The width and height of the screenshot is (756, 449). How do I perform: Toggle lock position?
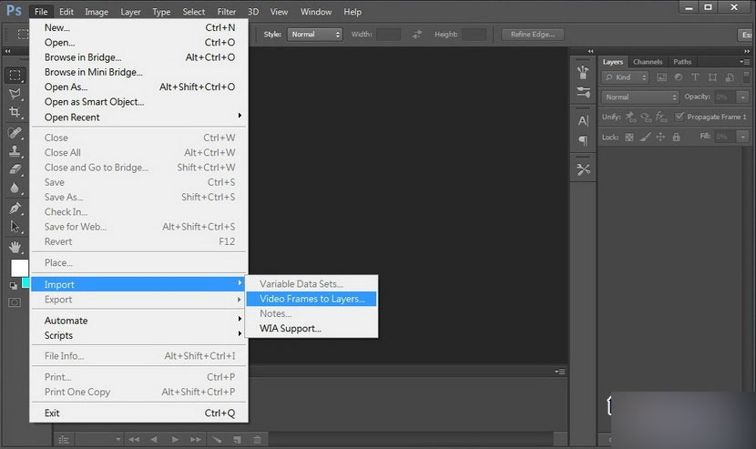tap(660, 137)
